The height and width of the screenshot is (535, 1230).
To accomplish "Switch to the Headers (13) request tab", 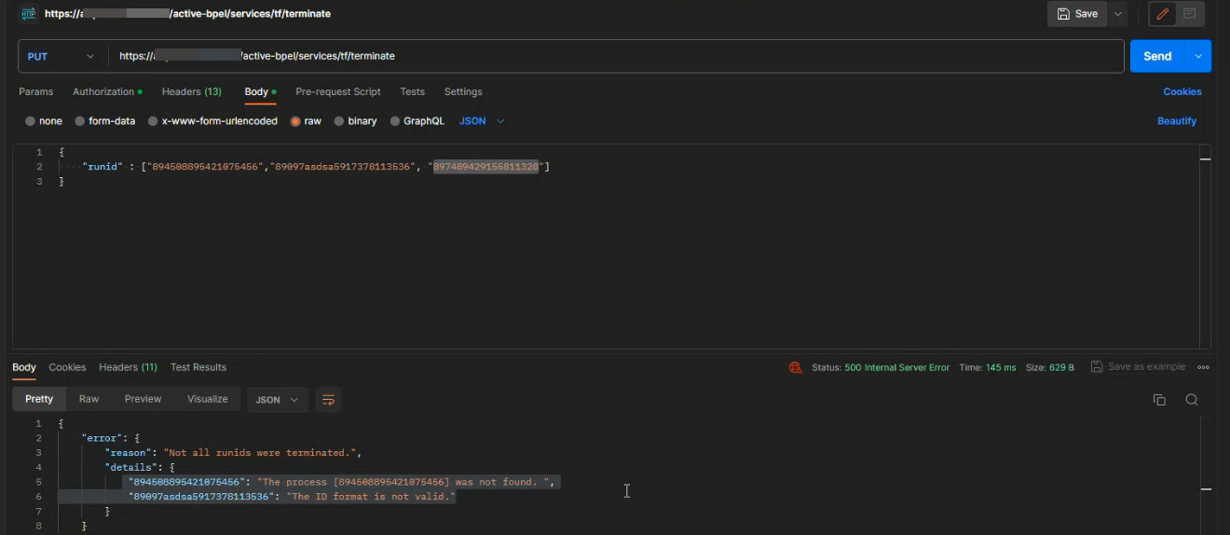I will click(192, 91).
